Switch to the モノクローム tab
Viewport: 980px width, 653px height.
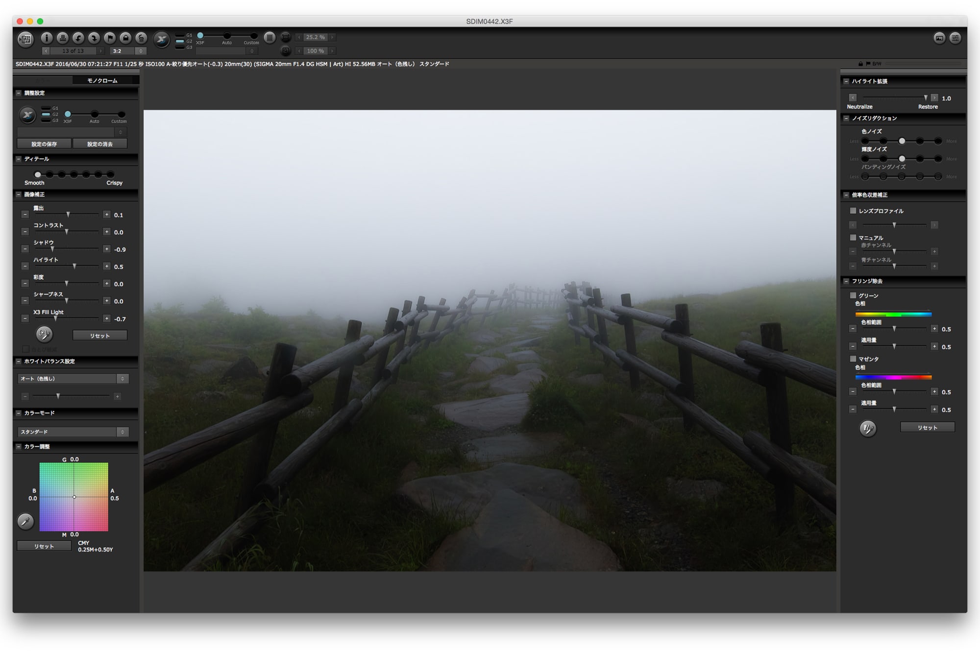(102, 80)
